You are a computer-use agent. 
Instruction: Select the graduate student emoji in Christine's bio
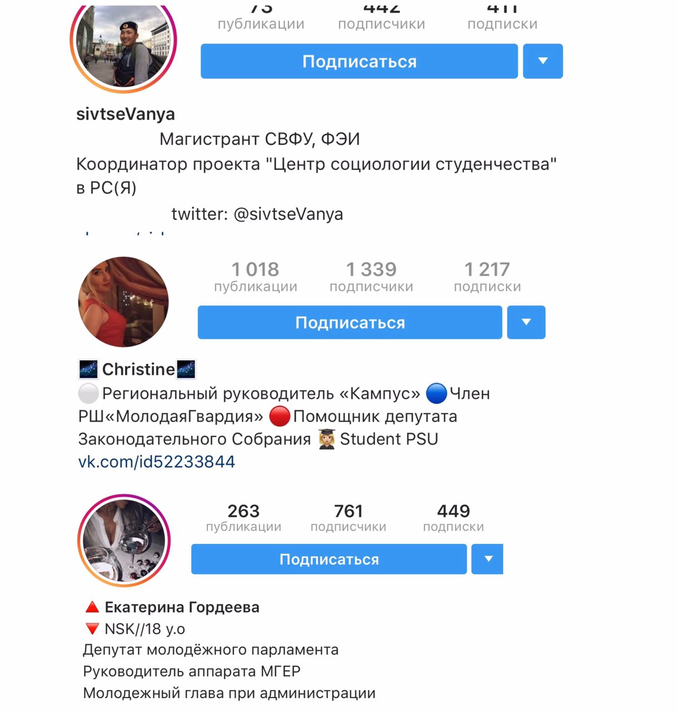[x=327, y=439]
